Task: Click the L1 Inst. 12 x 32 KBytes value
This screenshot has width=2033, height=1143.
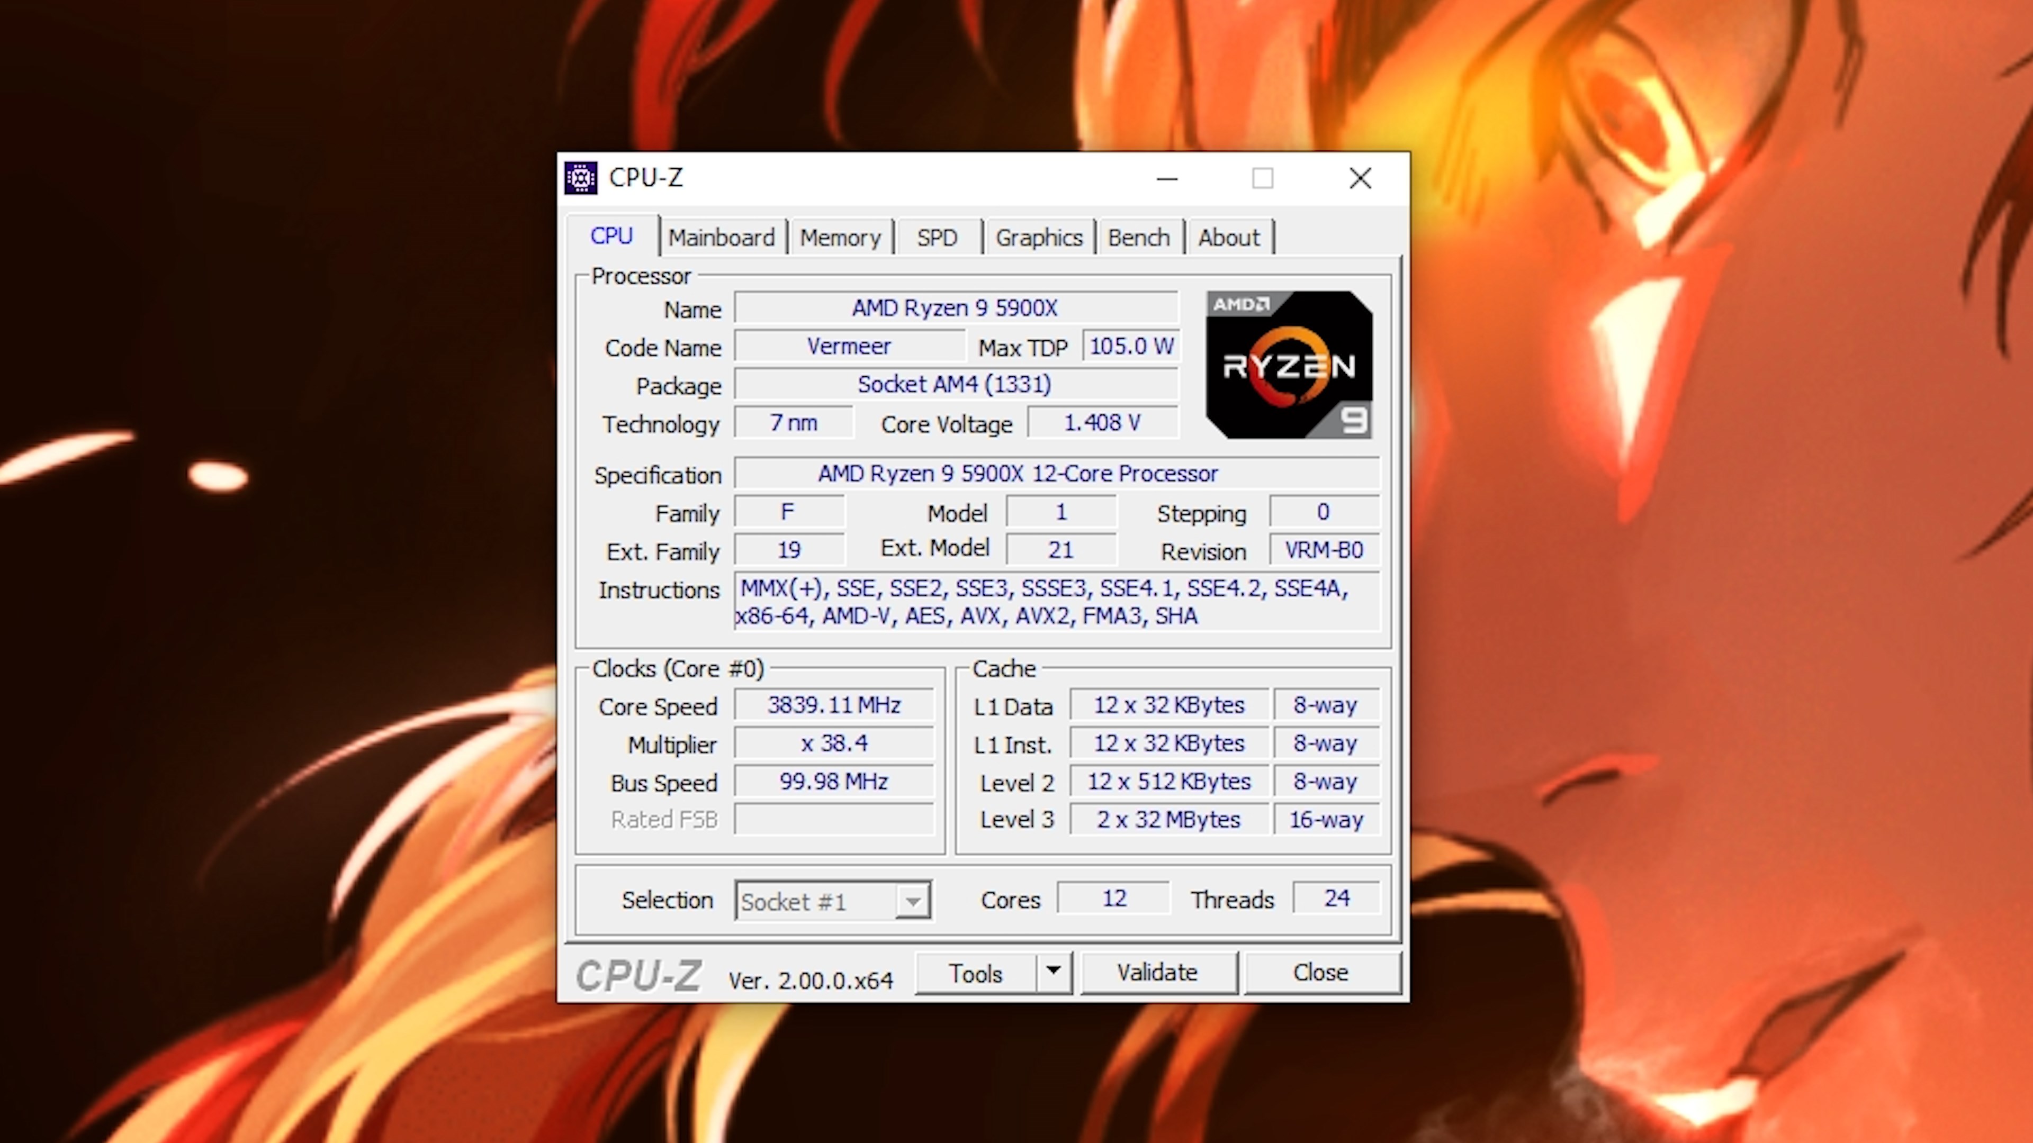Action: 1169,743
